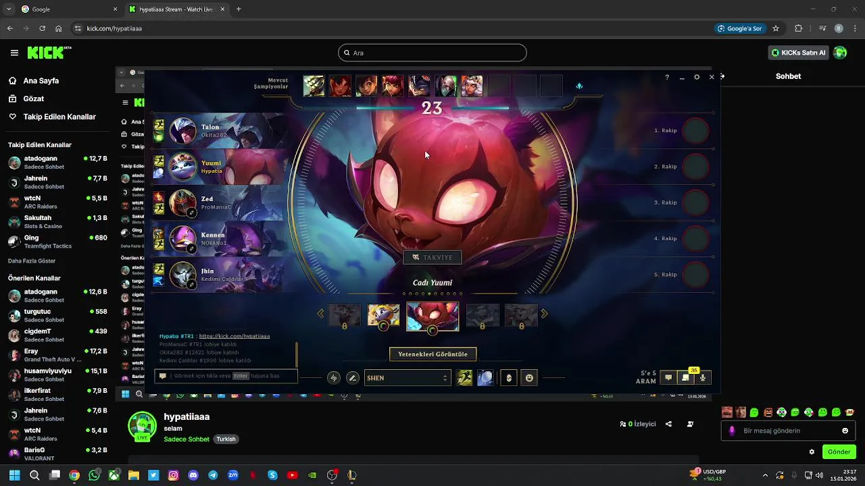Screen dimensions: 865x486
Task: Open the rune recommendation icon
Action: tap(333, 378)
